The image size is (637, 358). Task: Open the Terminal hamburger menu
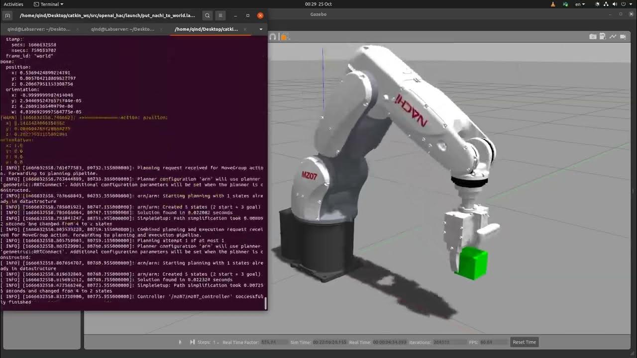(220, 15)
